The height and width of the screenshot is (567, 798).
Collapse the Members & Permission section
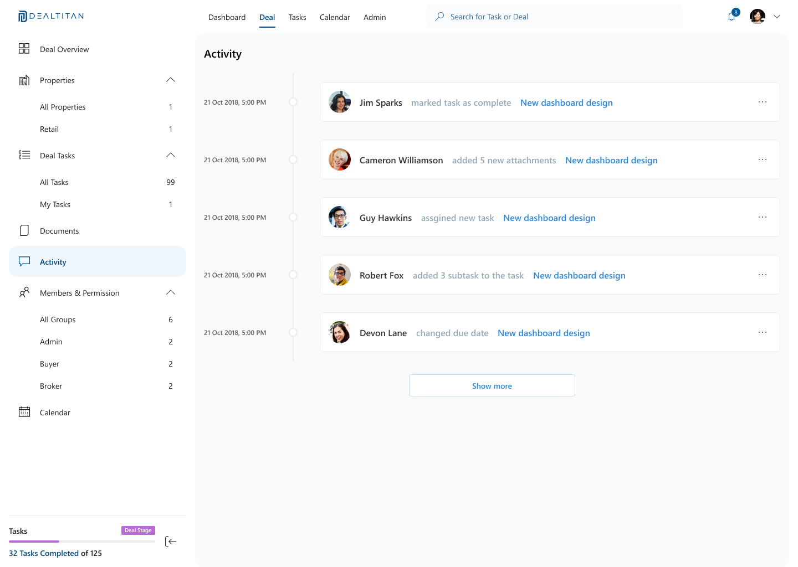click(171, 292)
